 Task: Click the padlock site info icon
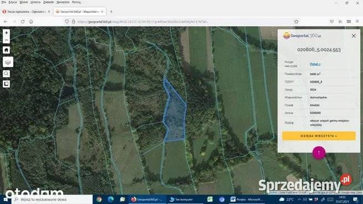pyautogui.click(x=73, y=22)
